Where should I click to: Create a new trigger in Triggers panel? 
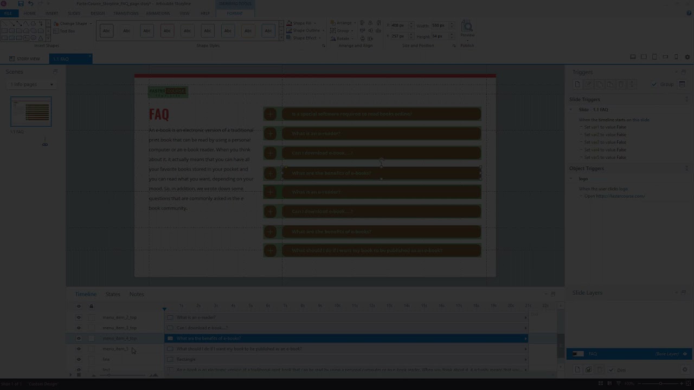click(x=577, y=84)
